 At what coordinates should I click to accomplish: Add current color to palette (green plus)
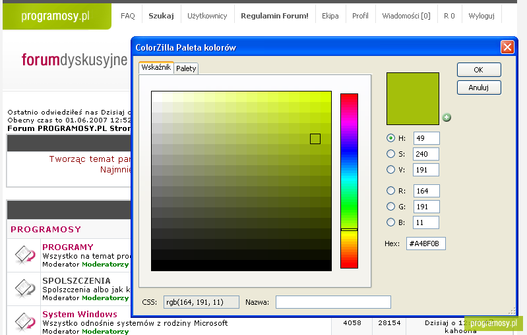[447, 117]
